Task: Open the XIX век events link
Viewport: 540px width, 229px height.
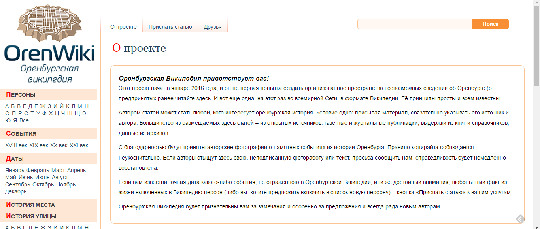Action: click(38, 145)
